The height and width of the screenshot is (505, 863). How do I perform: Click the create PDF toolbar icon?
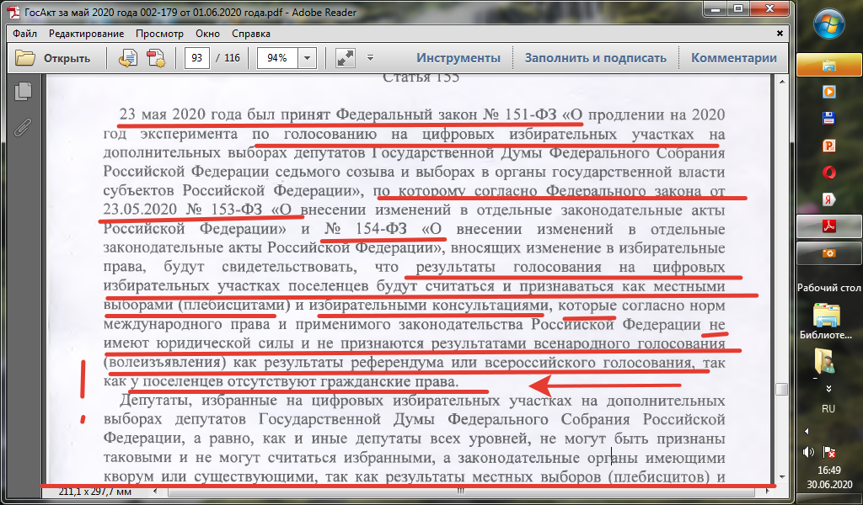tap(156, 58)
